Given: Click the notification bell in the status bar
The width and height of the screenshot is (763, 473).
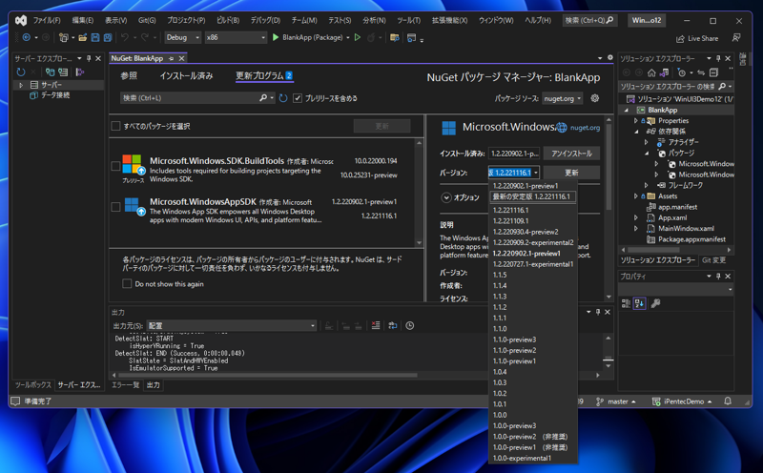Looking at the screenshot, I should [728, 401].
